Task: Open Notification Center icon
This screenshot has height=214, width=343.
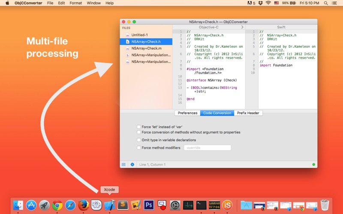Action: click(x=334, y=3)
